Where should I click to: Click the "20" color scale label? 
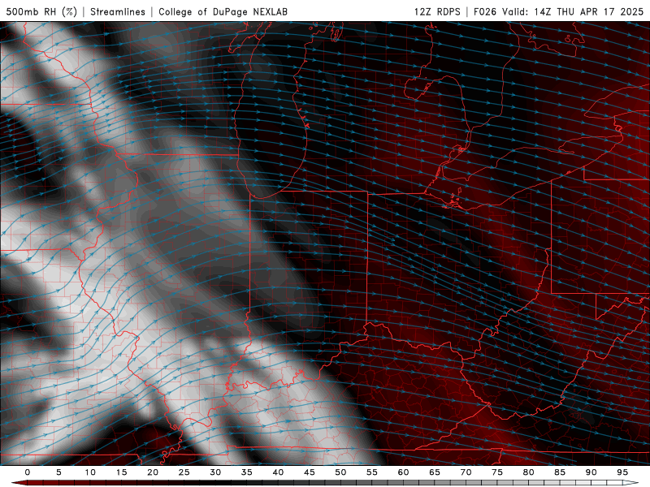(x=153, y=472)
